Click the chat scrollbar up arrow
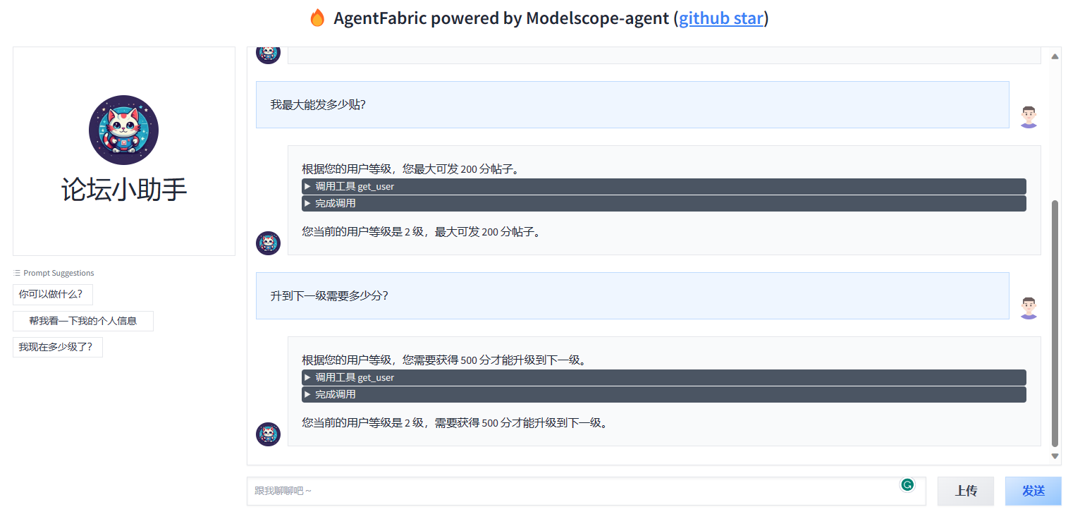1092x526 pixels. pyautogui.click(x=1055, y=56)
